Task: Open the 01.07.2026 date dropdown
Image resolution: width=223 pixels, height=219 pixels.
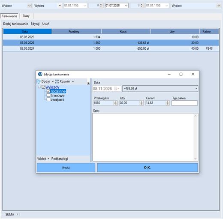Action: tap(126, 6)
